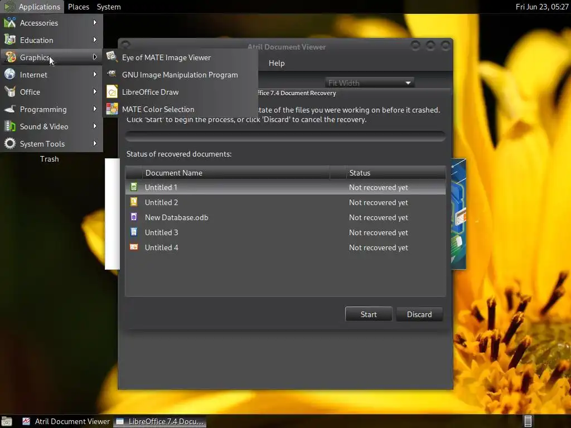Open the Accessories menu icon
571x428 pixels.
[10, 22]
